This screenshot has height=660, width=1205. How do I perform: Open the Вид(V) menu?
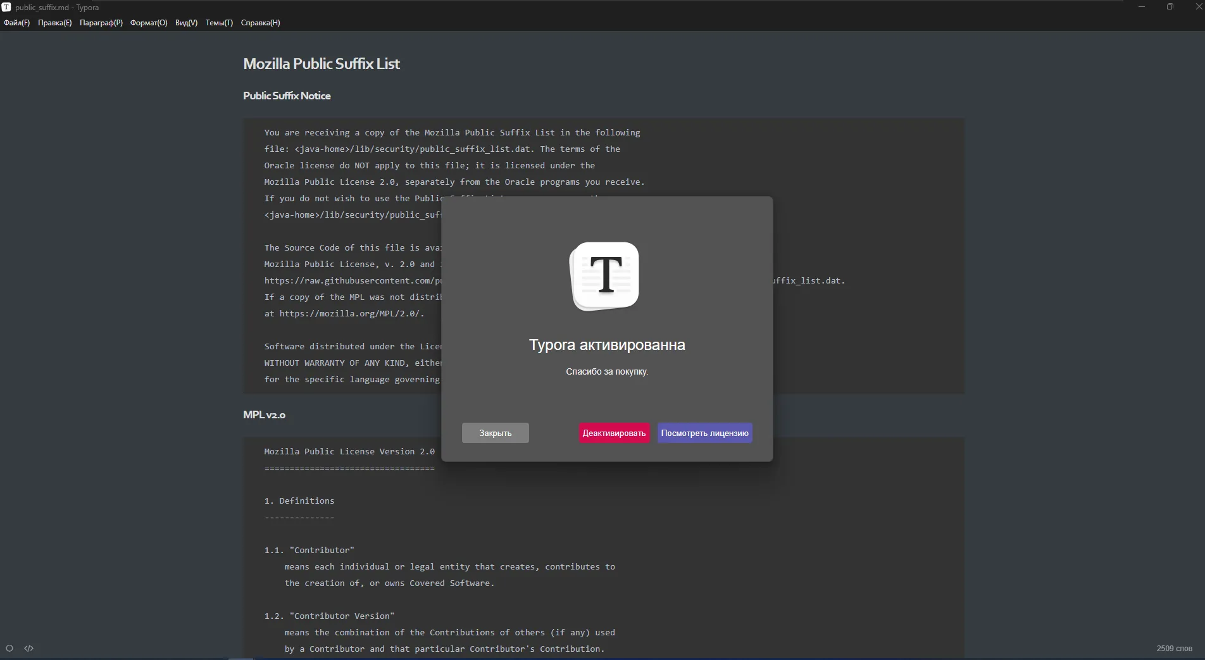(186, 23)
